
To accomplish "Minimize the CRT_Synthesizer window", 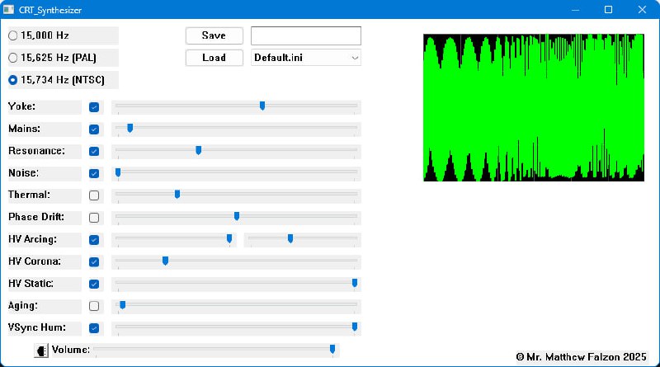I will pos(575,9).
